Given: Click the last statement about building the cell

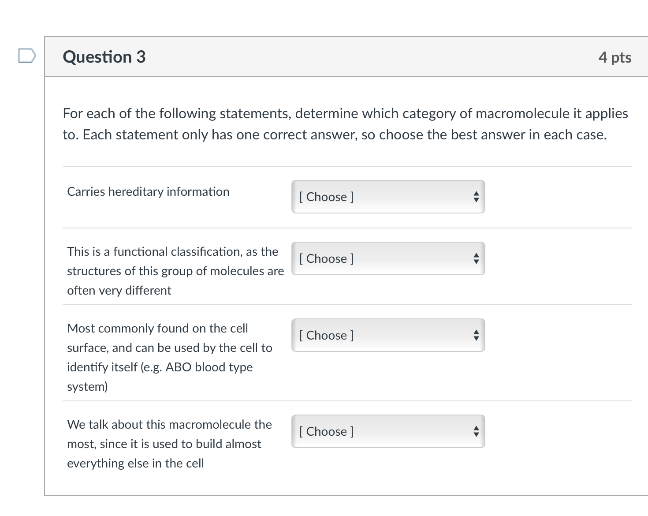Looking at the screenshot, I should (x=169, y=444).
